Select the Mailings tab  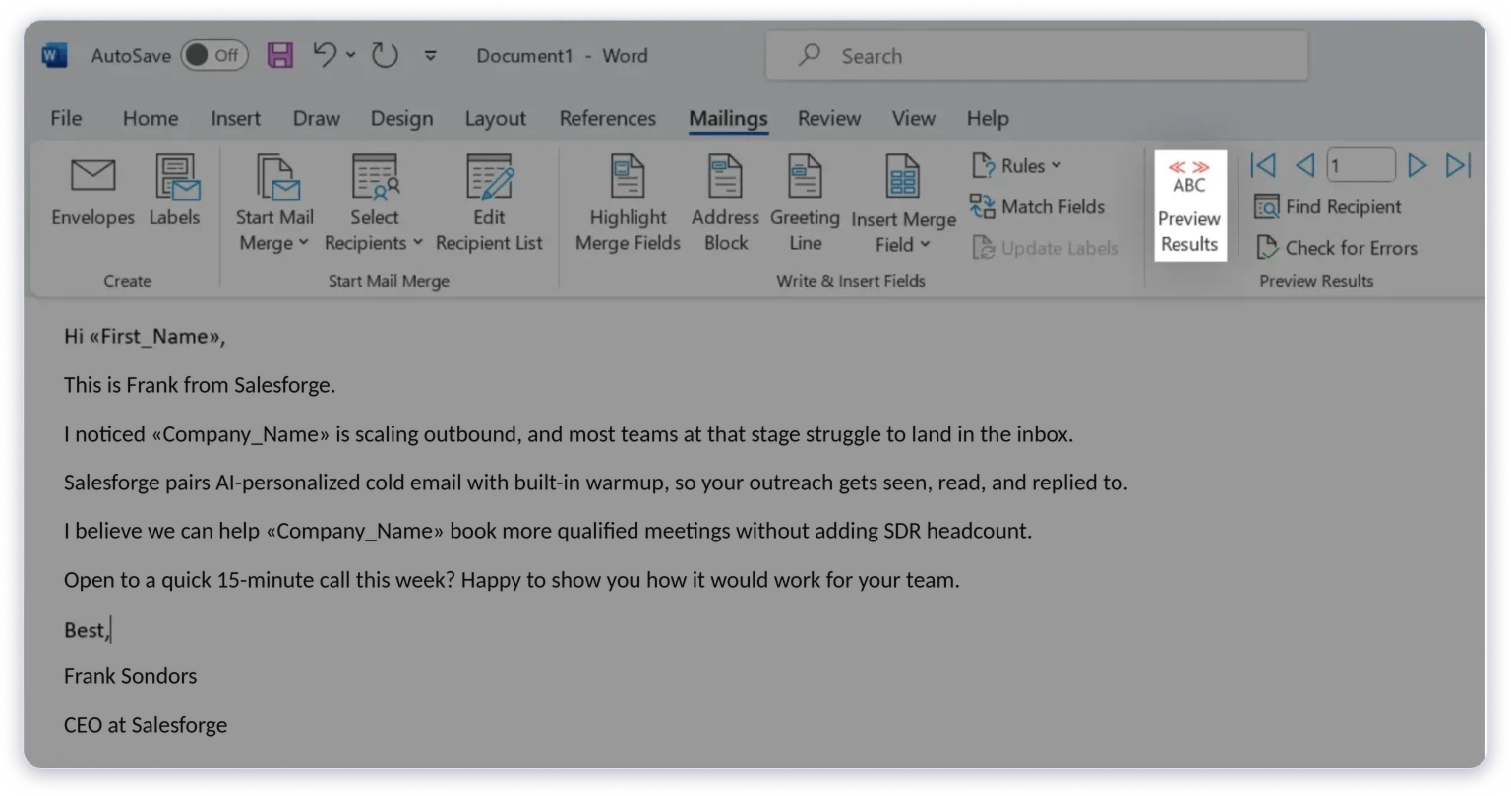click(x=728, y=118)
